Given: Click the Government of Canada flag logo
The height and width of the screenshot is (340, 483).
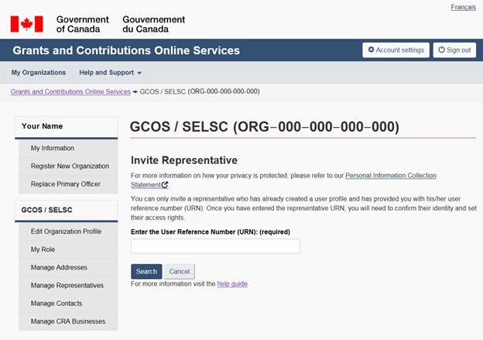Looking at the screenshot, I should pyautogui.click(x=27, y=23).
